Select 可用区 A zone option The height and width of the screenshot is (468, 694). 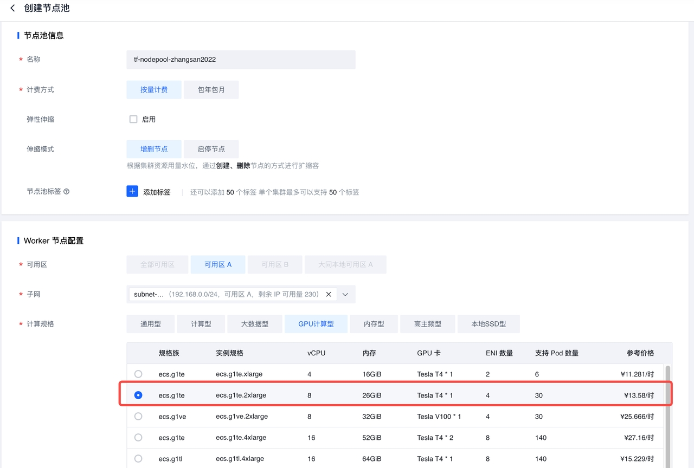coord(218,264)
